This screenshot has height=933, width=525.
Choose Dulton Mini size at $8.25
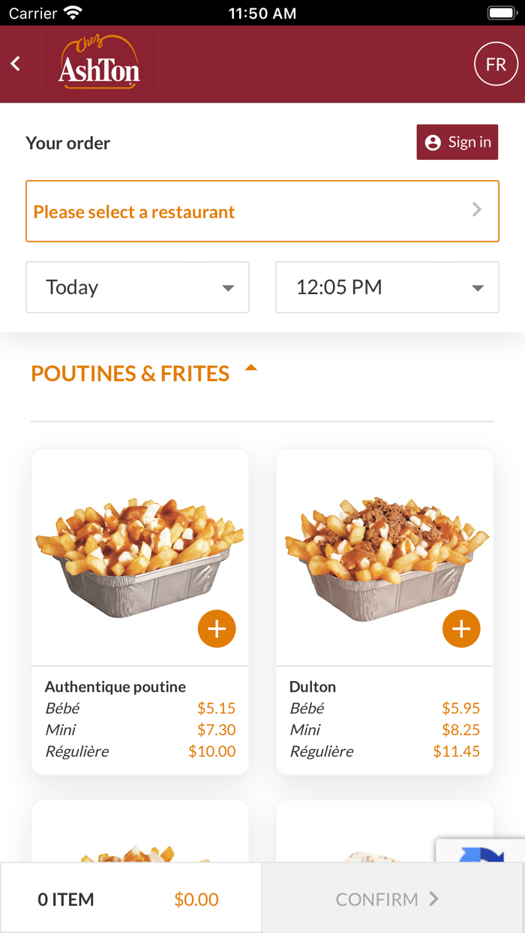[x=385, y=730]
